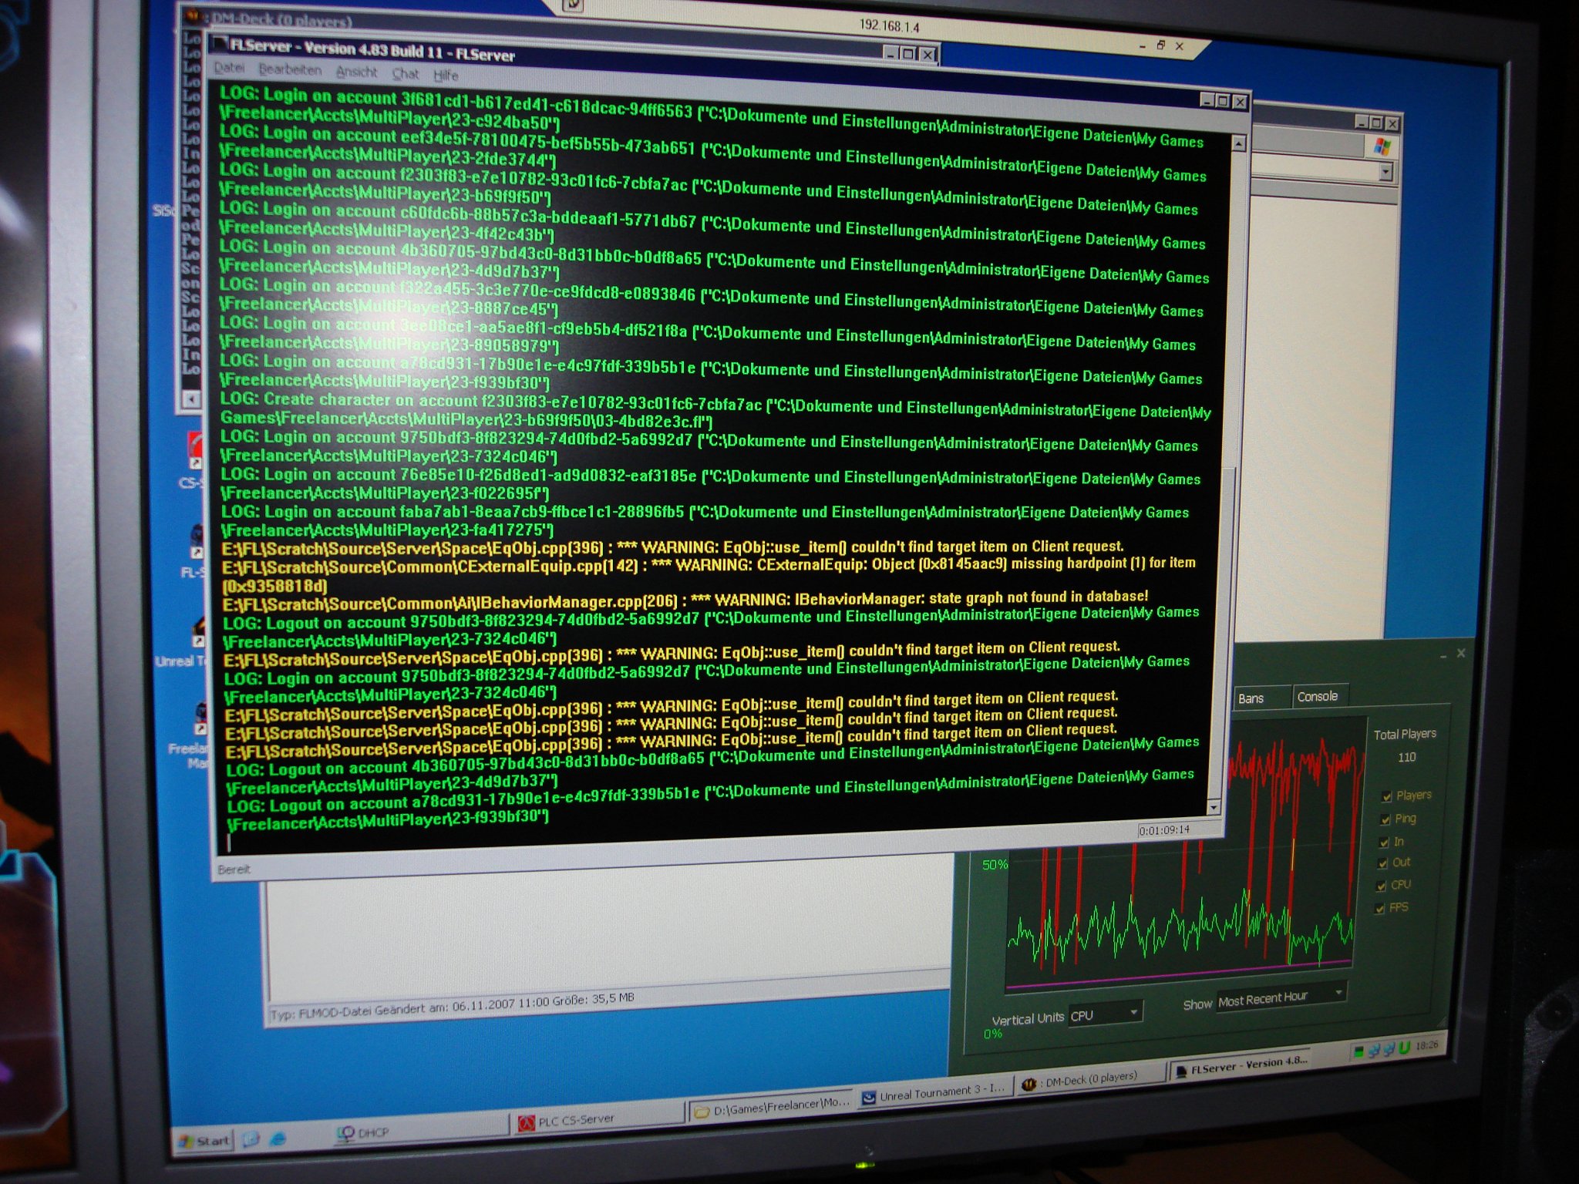Image resolution: width=1579 pixels, height=1184 pixels.
Task: Open the Windows Start menu
Action: tap(204, 1142)
